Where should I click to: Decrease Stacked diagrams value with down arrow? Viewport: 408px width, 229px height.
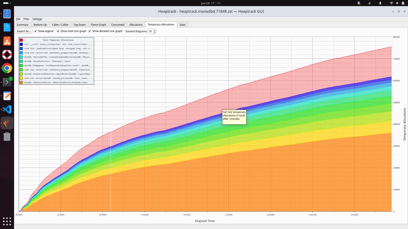click(155, 32)
